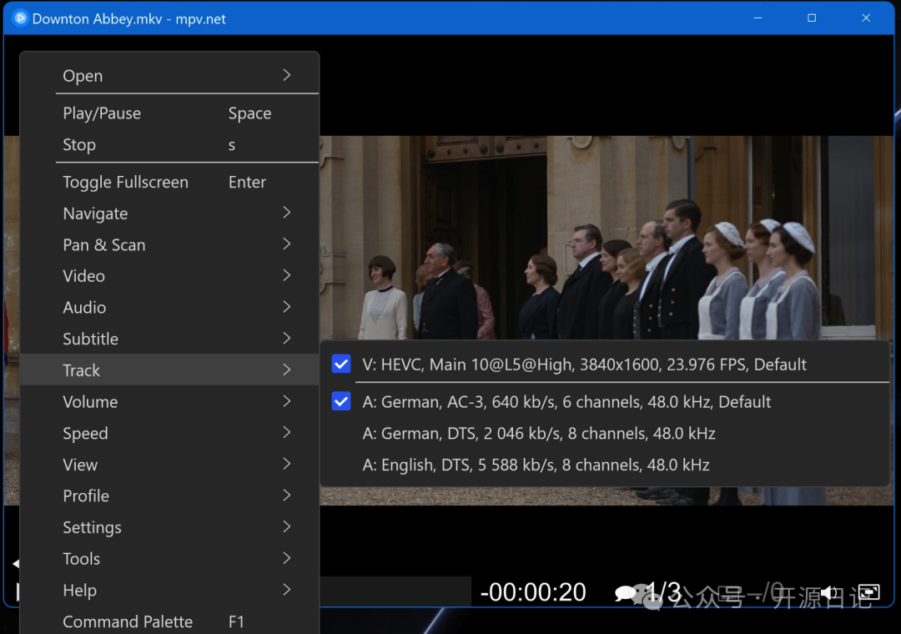
Task: Choose Play/Pause from the context menu
Action: (169, 113)
